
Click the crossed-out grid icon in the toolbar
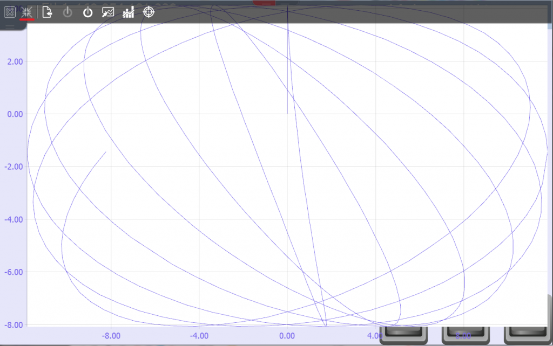pos(10,12)
